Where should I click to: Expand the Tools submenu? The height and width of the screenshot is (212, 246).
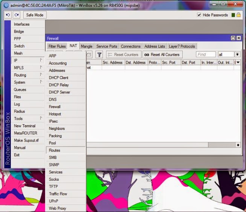click(28, 119)
